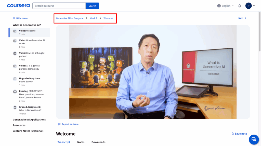Screen dimensions: 261x146
Task: Open the profile menu with the P avatar
Action: (x=249, y=5)
